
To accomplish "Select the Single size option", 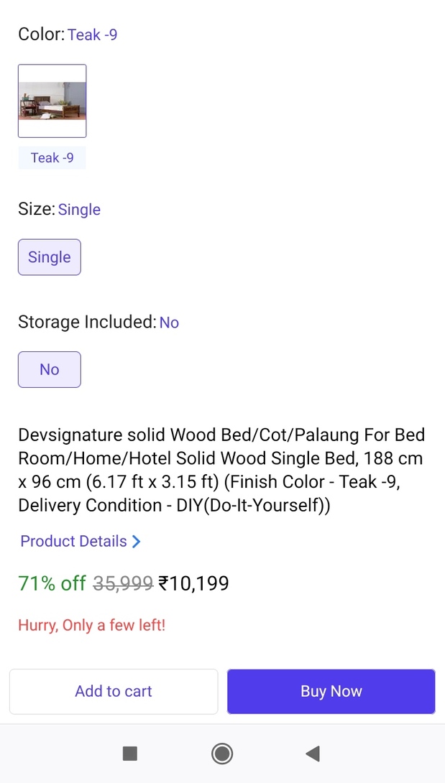I will point(50,257).
